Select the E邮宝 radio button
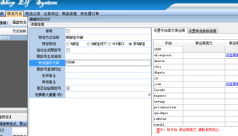This screenshot has height=136, width=238. coord(68,44)
